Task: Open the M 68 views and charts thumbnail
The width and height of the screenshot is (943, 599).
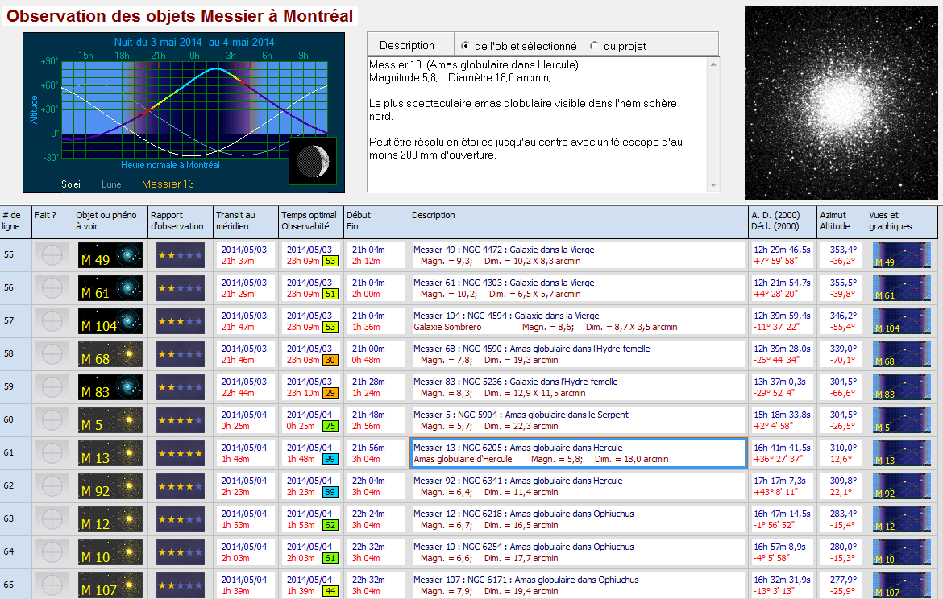Action: tap(901, 355)
